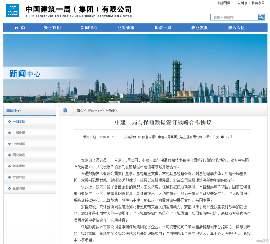The height and width of the screenshot is (244, 270).
Task: Click the 首页 breadcrumb link
Action: [80, 110]
